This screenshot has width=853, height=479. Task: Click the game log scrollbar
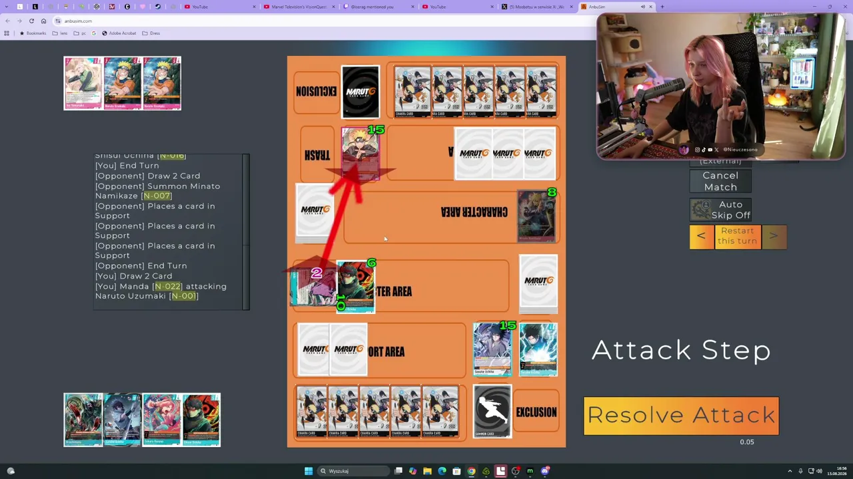click(246, 232)
